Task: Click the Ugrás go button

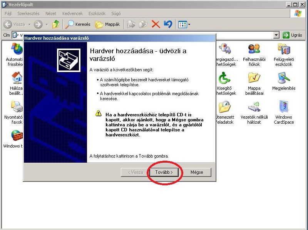Action: 293,35
